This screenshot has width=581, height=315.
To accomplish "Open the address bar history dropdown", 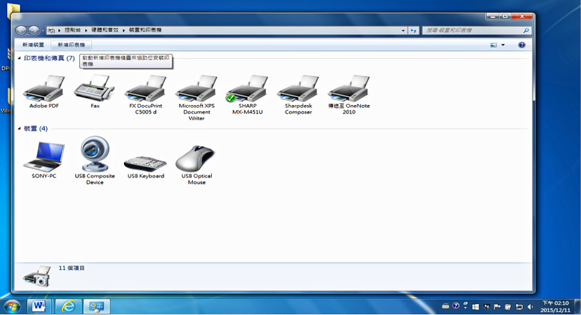I will pos(403,30).
